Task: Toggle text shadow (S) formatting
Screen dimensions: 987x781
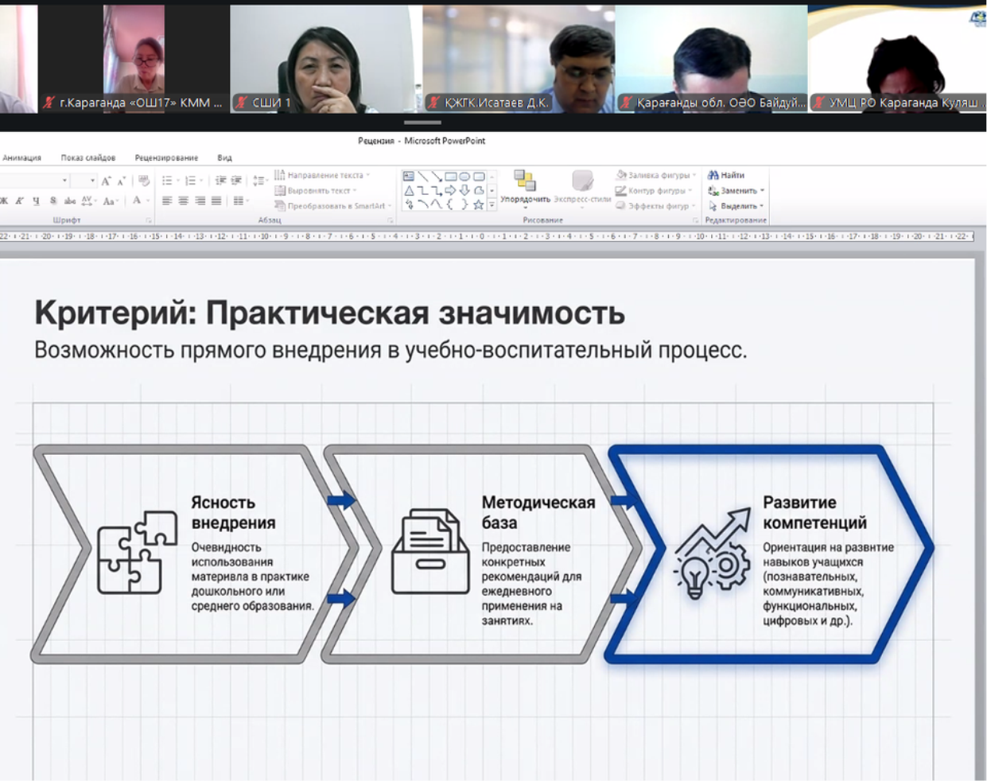Action: (53, 201)
